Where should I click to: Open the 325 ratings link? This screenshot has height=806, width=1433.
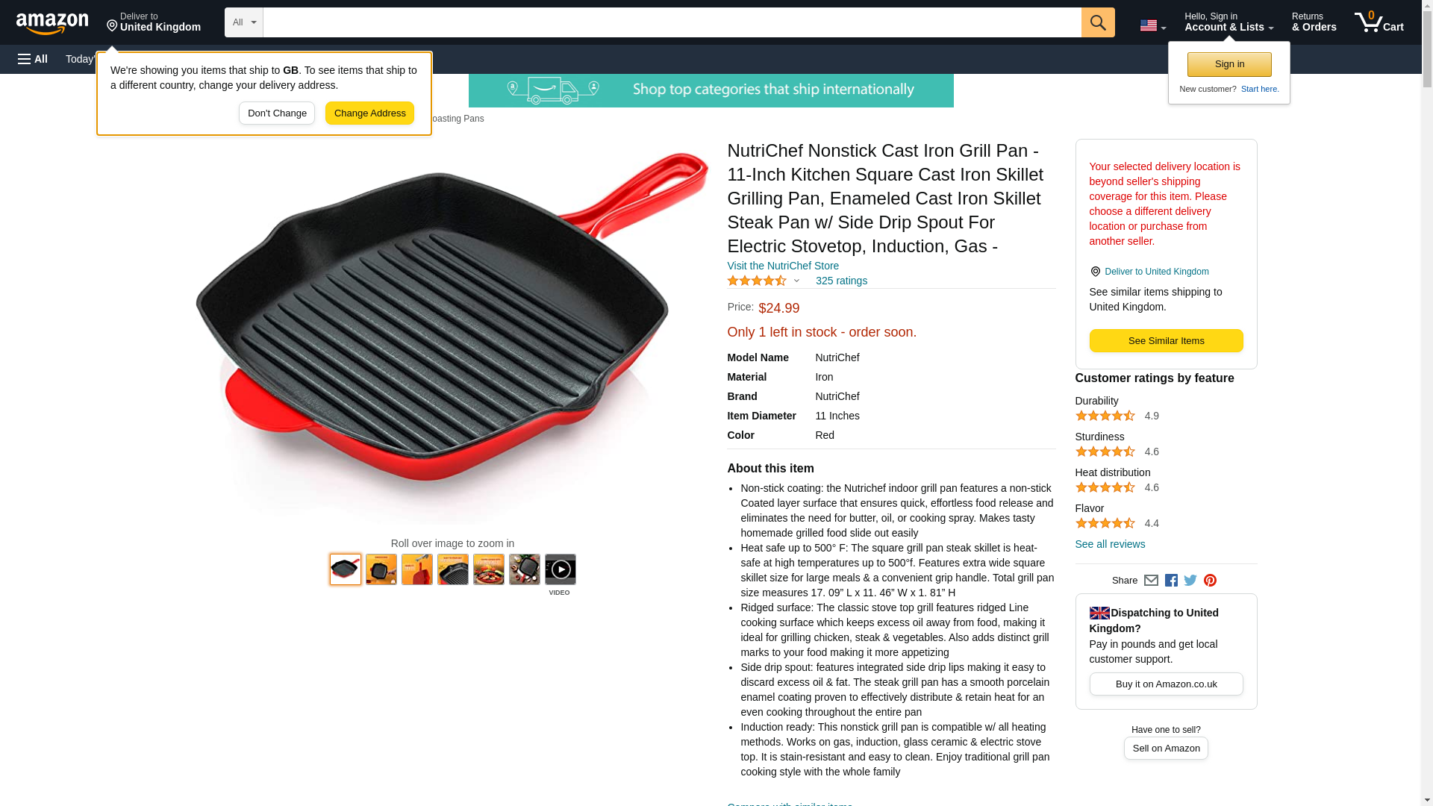841,281
